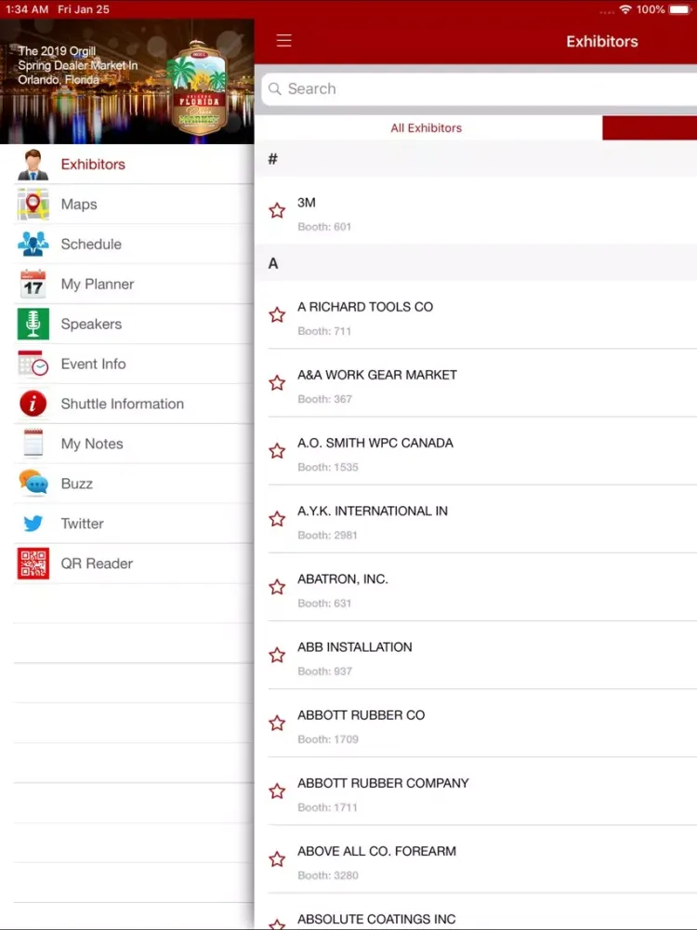Screen dimensions: 697x930
Task: Go to Schedule menu label
Action: [91, 244]
